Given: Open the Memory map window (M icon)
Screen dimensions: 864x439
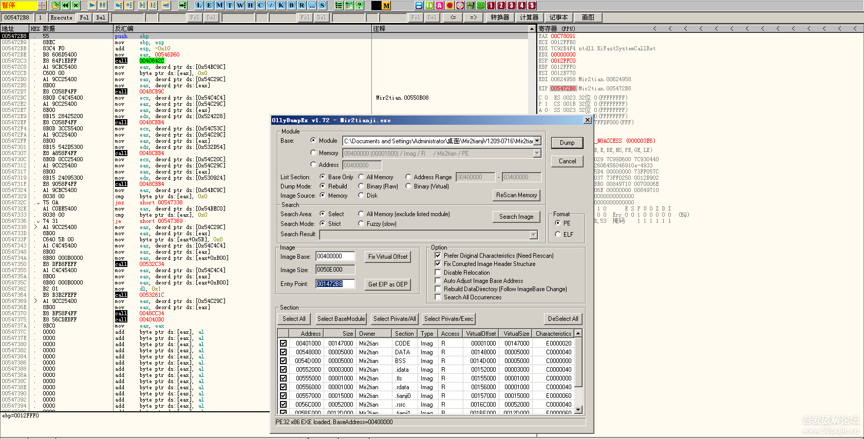Looking at the screenshot, I should 219,5.
